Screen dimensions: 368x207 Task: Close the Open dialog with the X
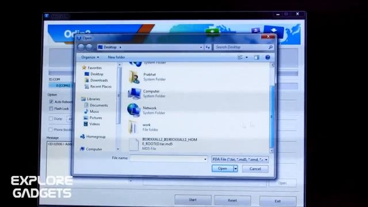[268, 37]
